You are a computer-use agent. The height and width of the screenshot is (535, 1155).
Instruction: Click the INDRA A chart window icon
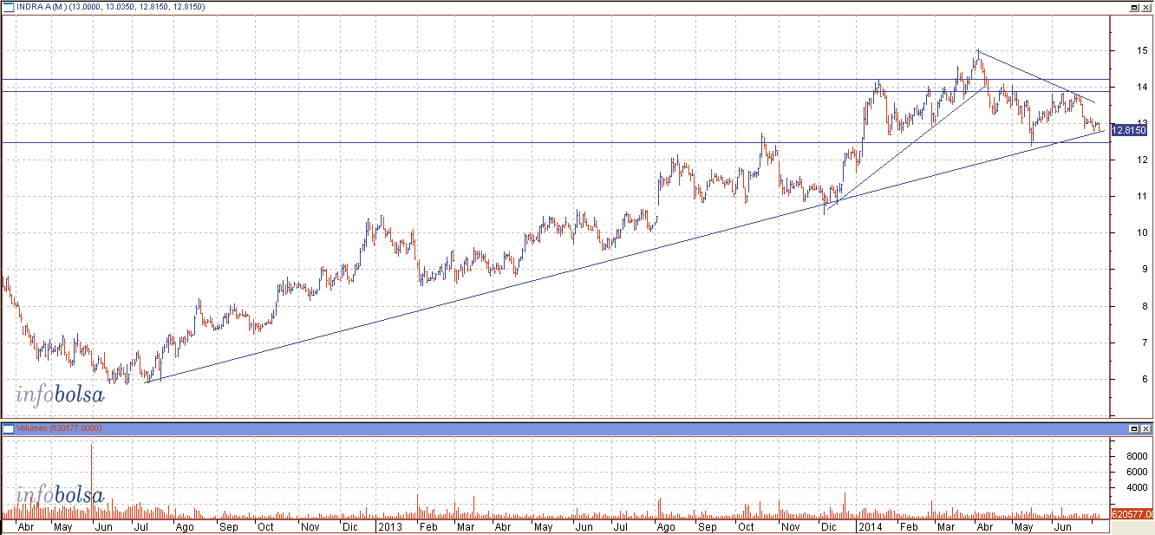coord(8,6)
